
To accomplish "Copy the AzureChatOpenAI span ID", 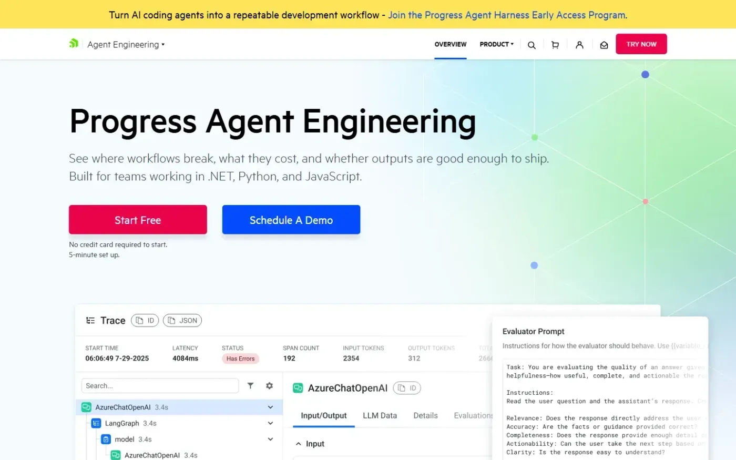I will click(x=407, y=388).
